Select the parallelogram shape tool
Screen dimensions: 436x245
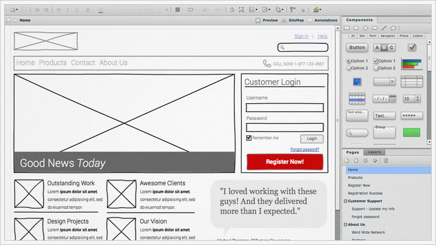coord(375,28)
